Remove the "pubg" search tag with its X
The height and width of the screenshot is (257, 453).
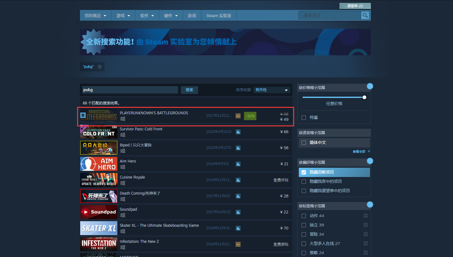[100, 67]
